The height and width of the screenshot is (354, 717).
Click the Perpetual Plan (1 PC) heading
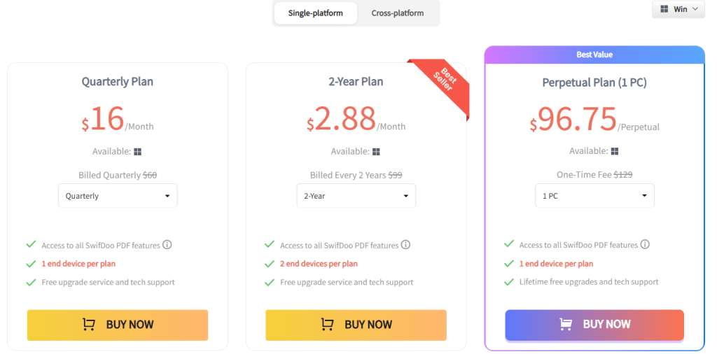click(594, 83)
